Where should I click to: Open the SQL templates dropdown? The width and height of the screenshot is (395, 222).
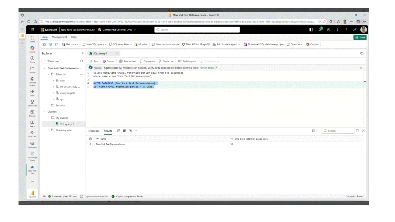coord(120,44)
